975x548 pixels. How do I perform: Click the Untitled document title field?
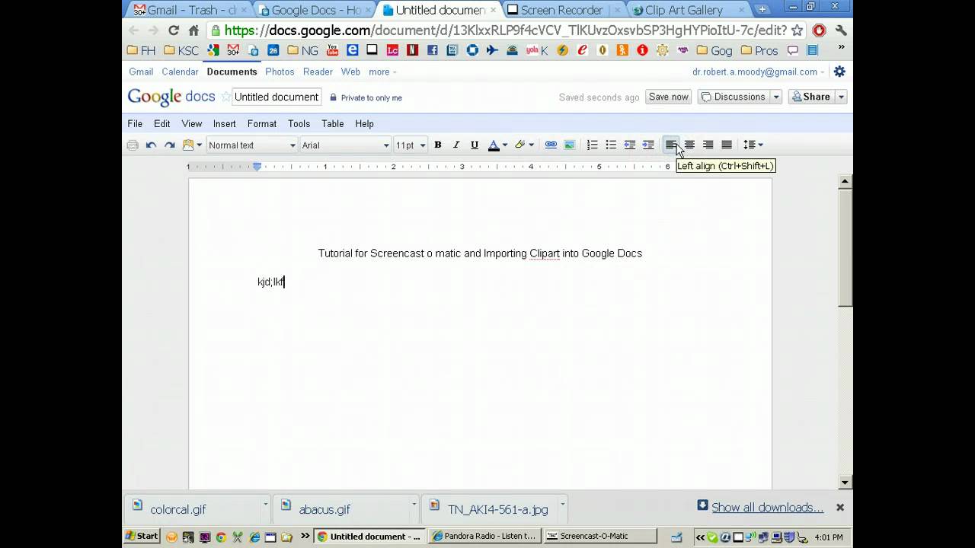277,97
